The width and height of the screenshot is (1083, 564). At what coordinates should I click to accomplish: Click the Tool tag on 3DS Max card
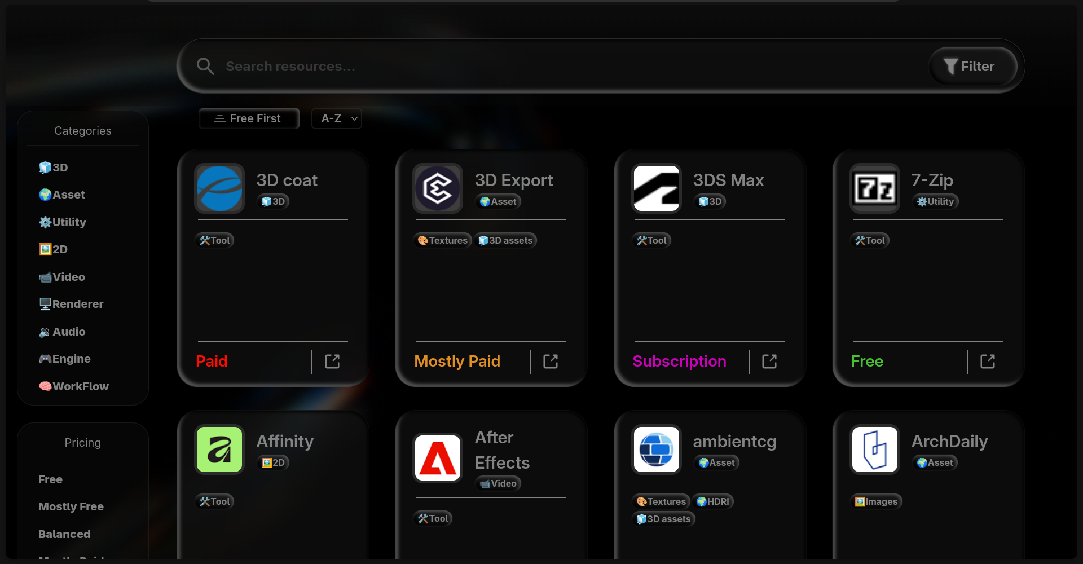coord(651,240)
